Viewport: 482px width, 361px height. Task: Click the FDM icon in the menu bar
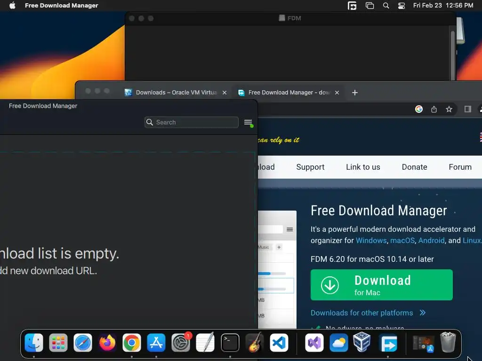tap(352, 6)
